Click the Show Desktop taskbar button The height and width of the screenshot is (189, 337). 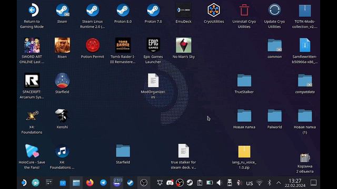[x=314, y=183]
